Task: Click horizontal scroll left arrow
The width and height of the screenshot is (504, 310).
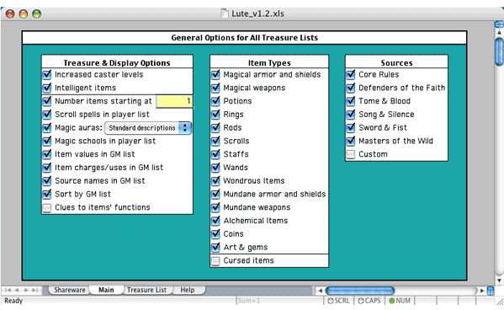Action: (x=320, y=291)
